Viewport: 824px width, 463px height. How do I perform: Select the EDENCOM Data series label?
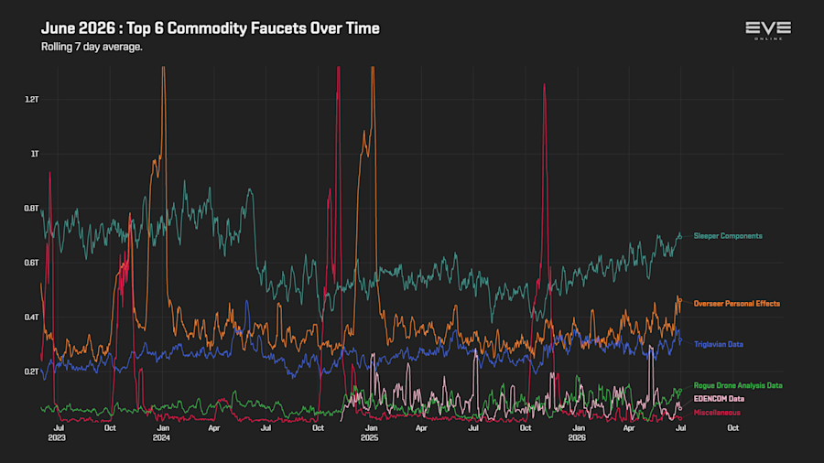(x=719, y=399)
